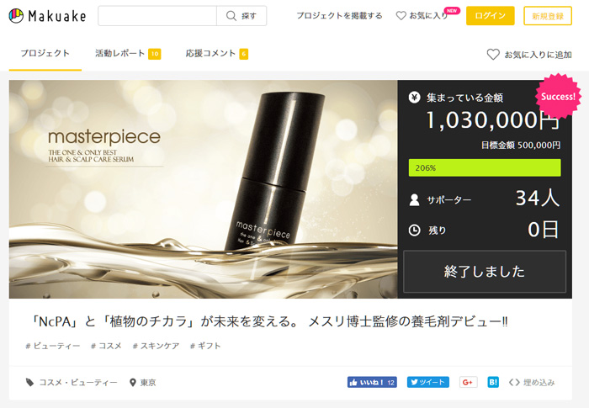The height and width of the screenshot is (408, 589).
Task: Click the 終了しました button
Action: 484,272
